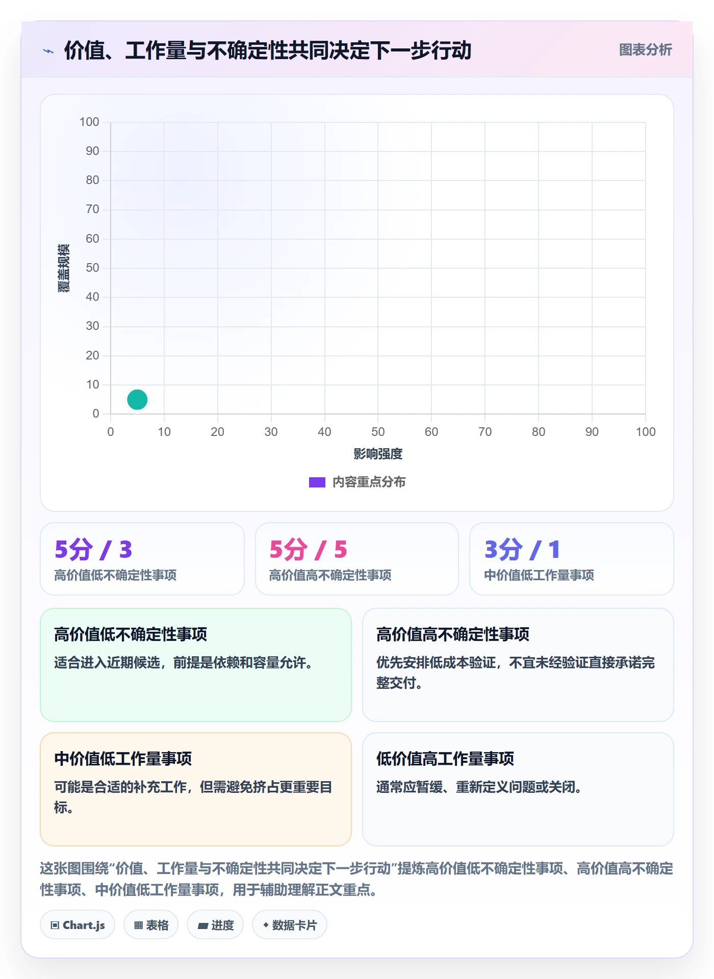
Task: Select the 低价值高工作量事项 card
Action: click(x=518, y=789)
